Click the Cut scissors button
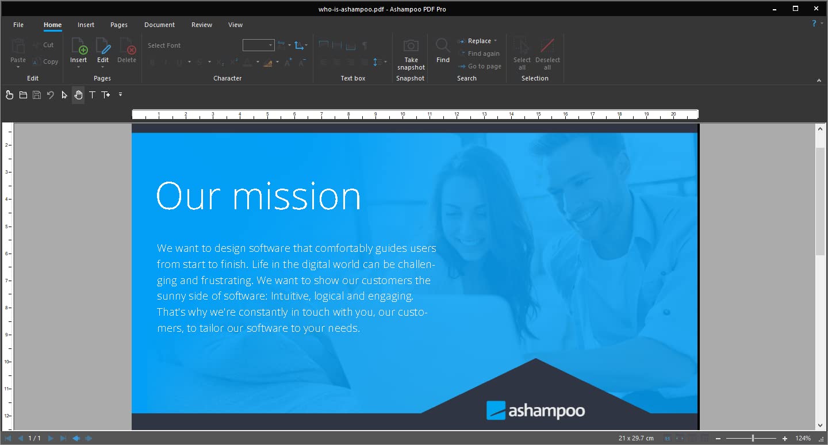 (x=43, y=45)
